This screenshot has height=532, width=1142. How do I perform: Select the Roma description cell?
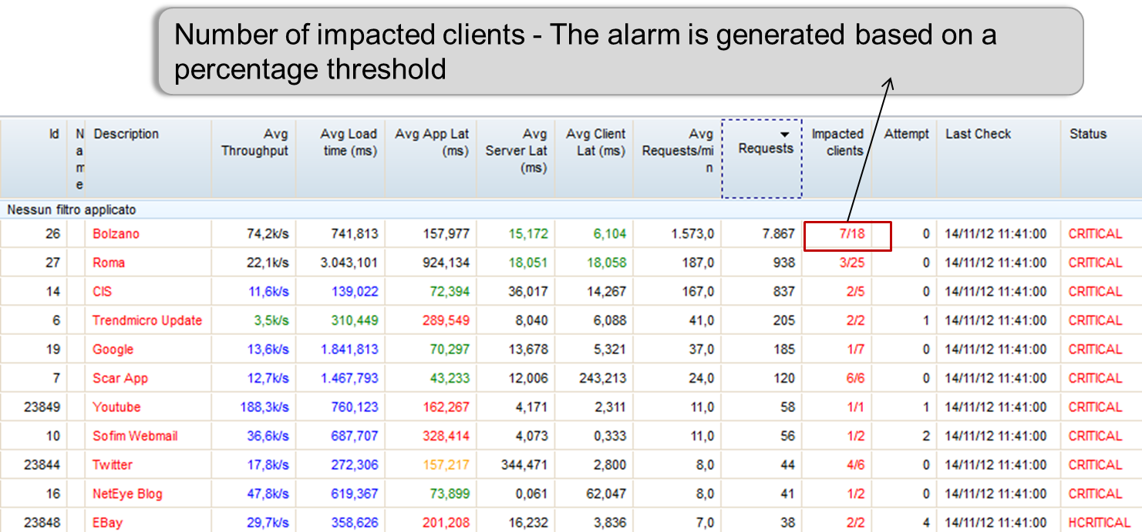148,263
